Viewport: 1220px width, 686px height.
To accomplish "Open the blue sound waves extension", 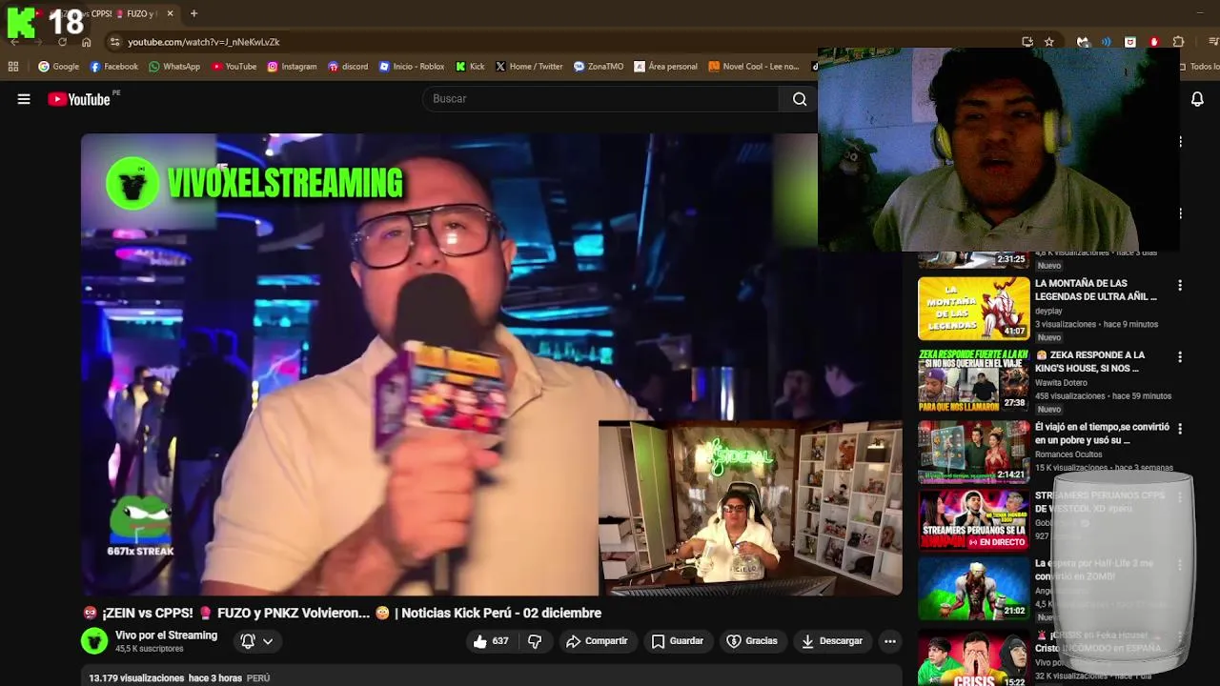I will click(x=1107, y=42).
